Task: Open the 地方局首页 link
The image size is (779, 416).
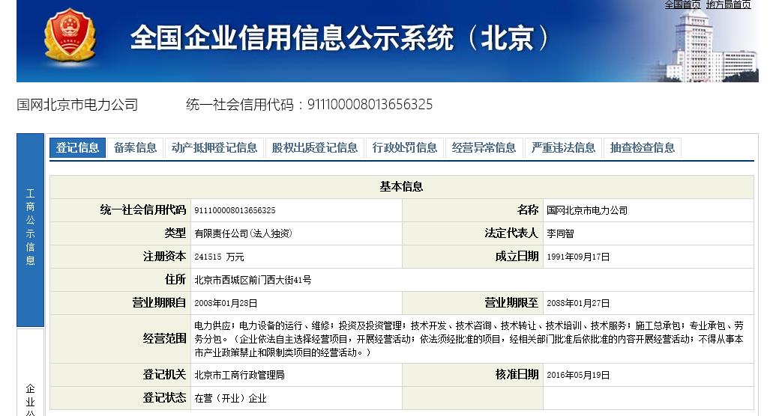Action: pyautogui.click(x=728, y=4)
